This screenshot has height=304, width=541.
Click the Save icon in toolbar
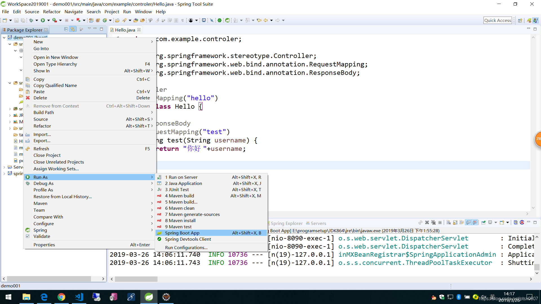[x=16, y=20]
